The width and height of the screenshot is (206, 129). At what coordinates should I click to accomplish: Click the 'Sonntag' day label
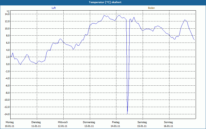[168, 122]
